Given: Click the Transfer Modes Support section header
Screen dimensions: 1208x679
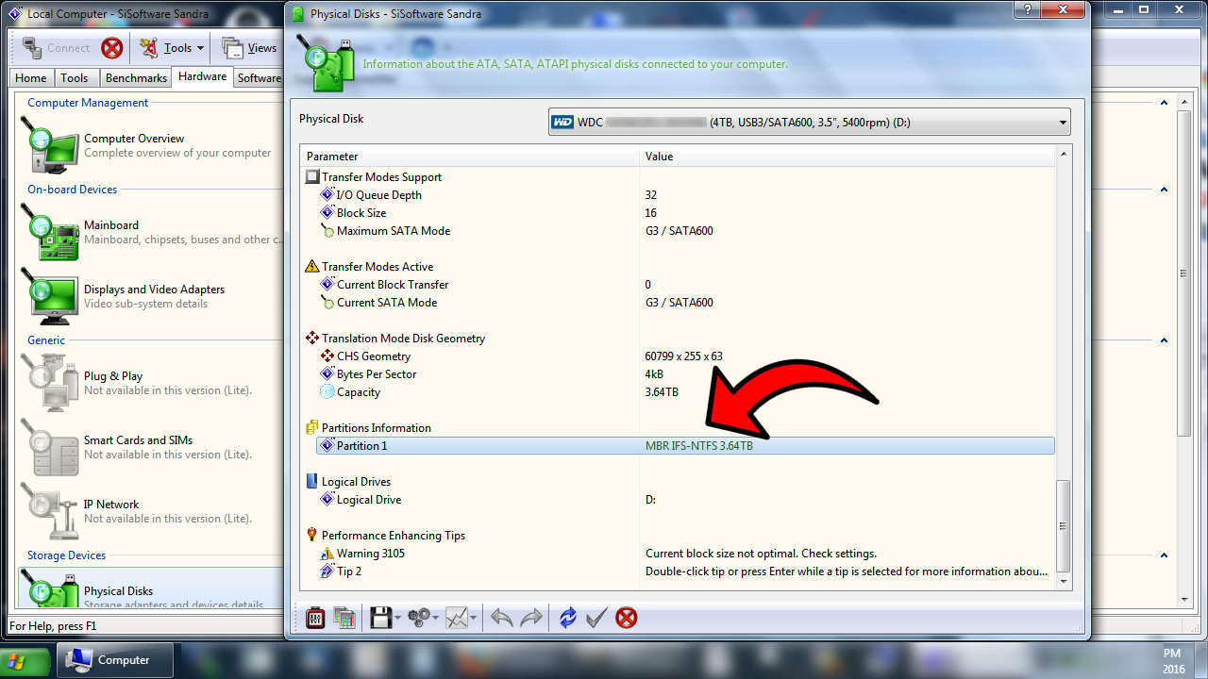Looking at the screenshot, I should 381,177.
